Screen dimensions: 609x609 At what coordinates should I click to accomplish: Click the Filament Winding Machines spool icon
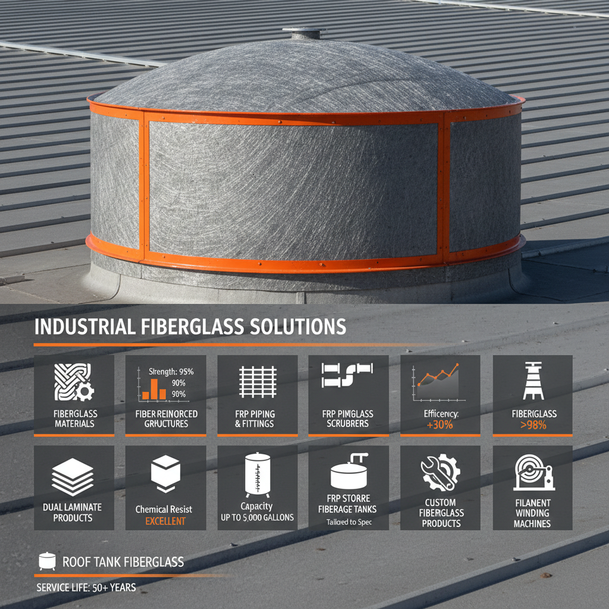534,473
